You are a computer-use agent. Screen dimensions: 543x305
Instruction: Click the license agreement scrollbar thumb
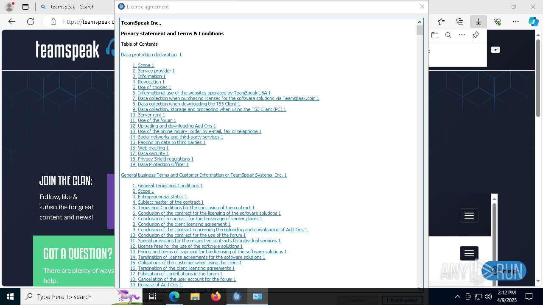pyautogui.click(x=420, y=30)
